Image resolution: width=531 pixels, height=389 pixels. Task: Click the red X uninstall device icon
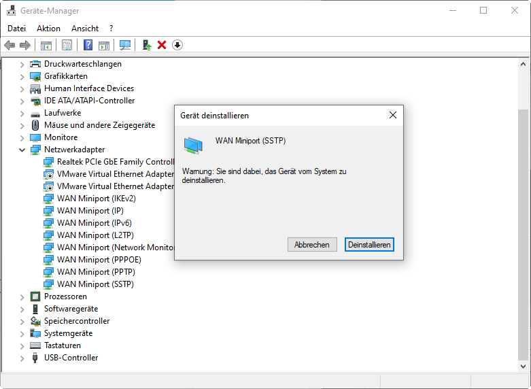coord(162,45)
